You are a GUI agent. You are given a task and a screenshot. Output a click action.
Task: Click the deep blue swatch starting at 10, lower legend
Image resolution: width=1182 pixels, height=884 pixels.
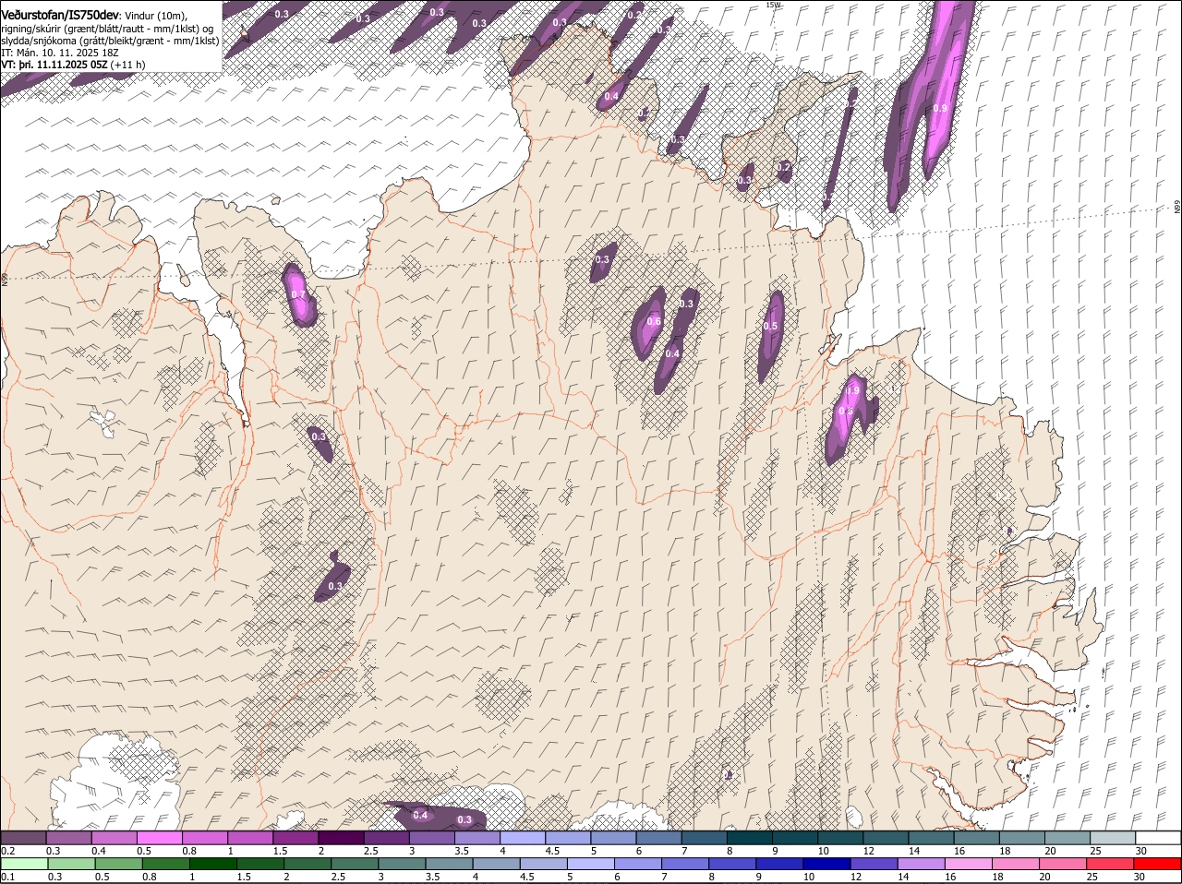(x=826, y=864)
